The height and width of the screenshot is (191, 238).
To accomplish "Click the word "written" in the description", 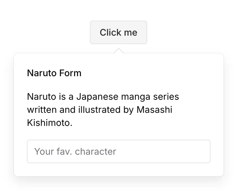I will tap(42, 110).
